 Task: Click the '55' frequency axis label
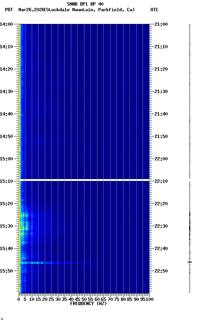[90, 299]
